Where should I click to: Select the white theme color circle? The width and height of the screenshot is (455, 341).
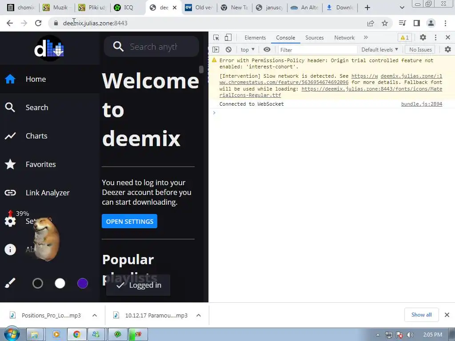[60, 283]
